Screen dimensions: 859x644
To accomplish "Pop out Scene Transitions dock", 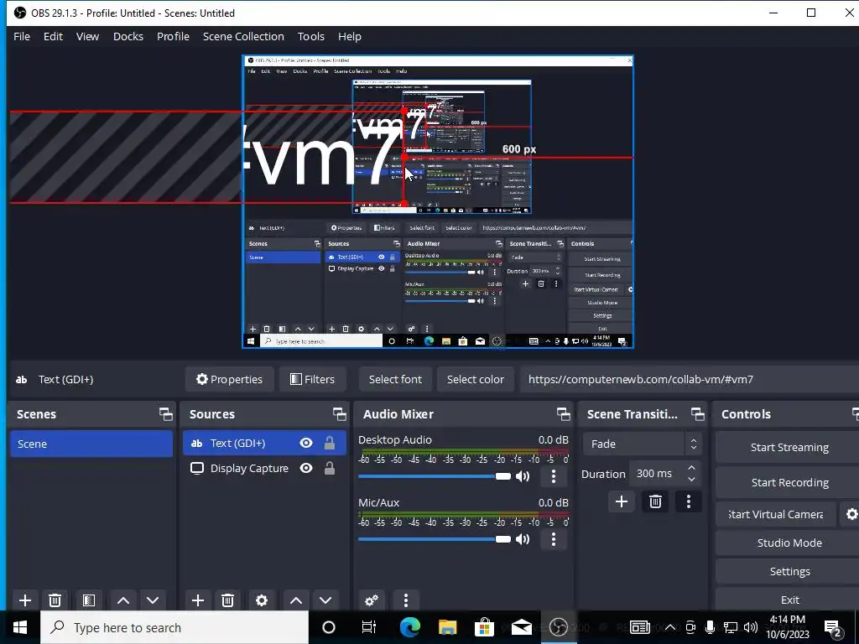I will click(697, 414).
